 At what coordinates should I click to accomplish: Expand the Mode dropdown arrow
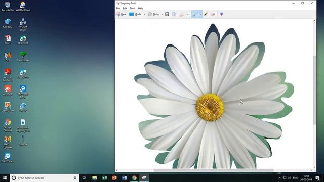pyautogui.click(x=144, y=14)
